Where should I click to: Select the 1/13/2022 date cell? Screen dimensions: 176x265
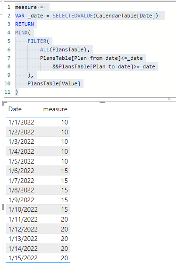tap(23, 239)
